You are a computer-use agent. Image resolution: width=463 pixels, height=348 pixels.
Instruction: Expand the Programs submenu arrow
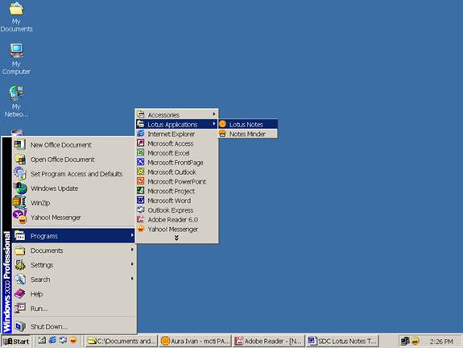click(132, 235)
